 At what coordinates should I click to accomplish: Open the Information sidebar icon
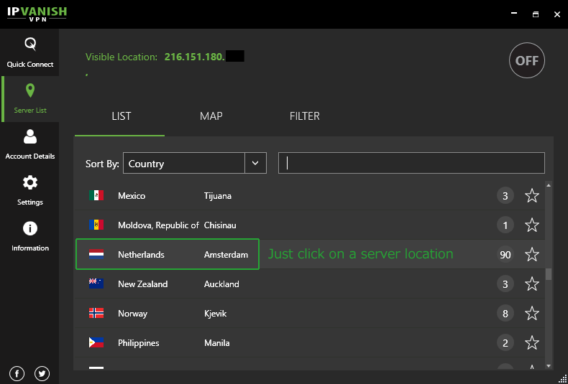(x=29, y=236)
